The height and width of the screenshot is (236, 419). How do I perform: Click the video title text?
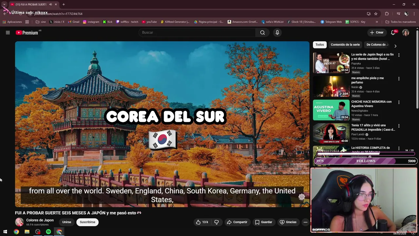(x=78, y=213)
